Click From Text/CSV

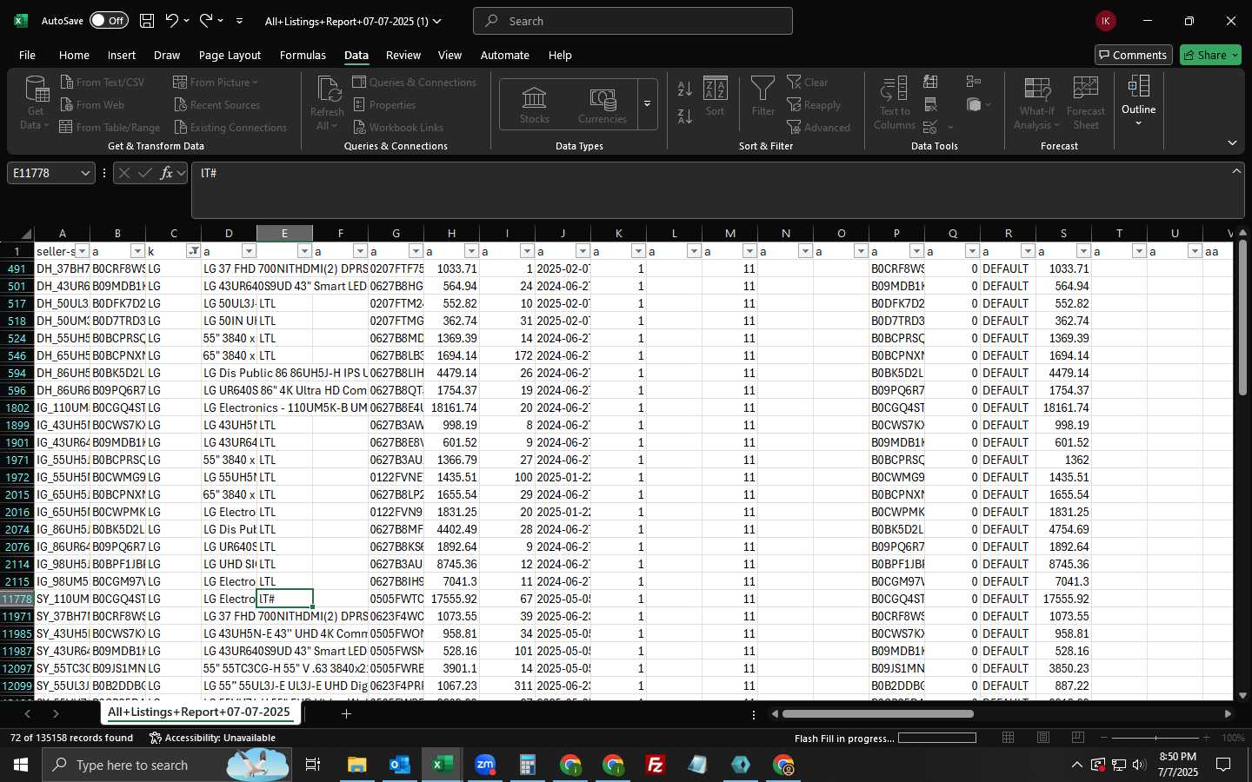(x=102, y=82)
